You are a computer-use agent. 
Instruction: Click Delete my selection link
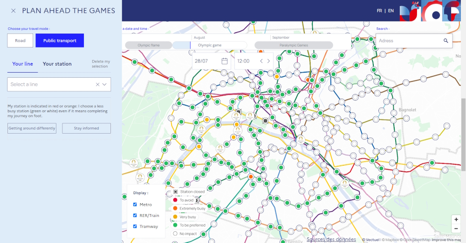click(x=101, y=64)
